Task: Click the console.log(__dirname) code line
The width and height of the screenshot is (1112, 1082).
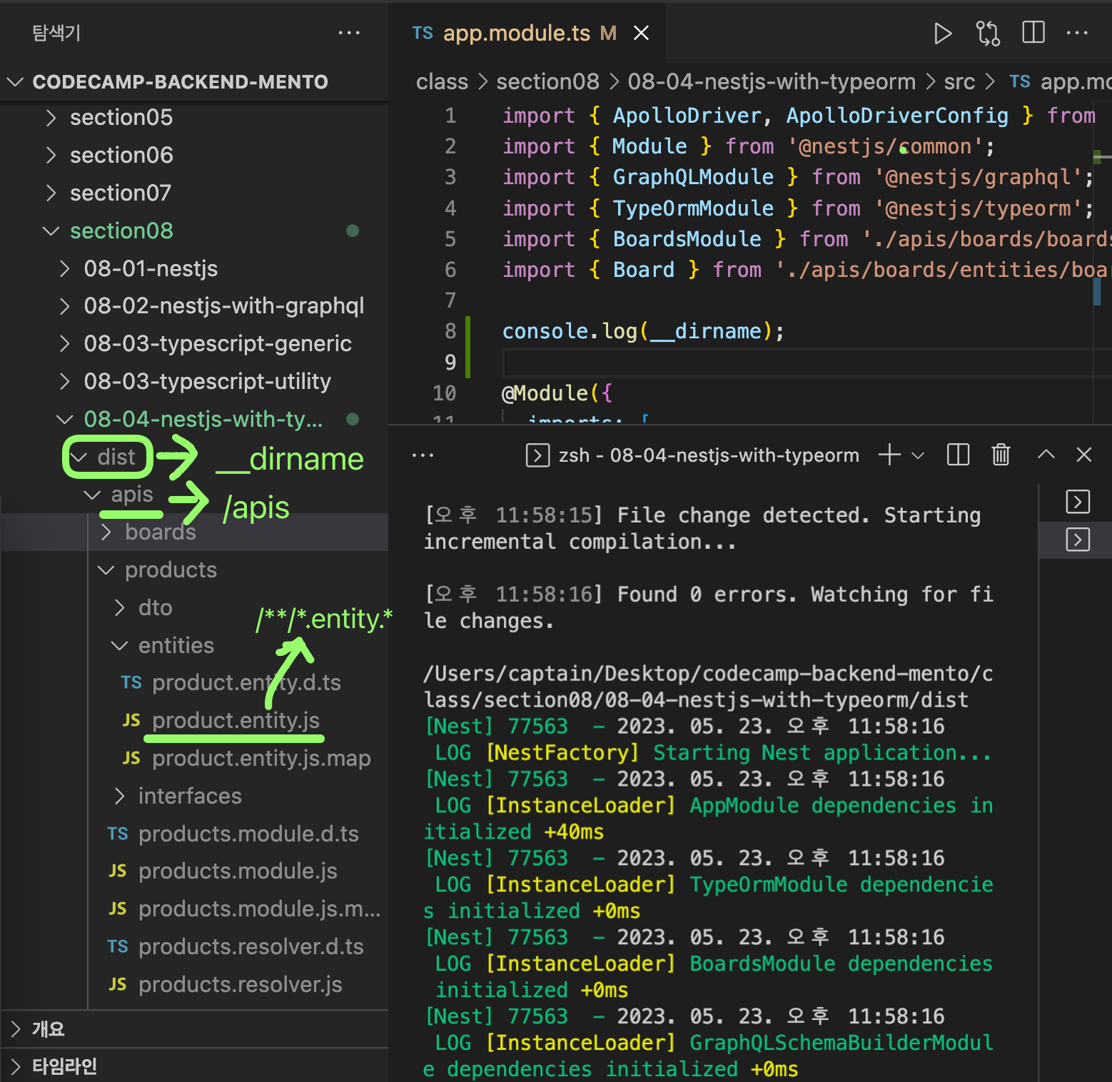Action: (x=643, y=332)
